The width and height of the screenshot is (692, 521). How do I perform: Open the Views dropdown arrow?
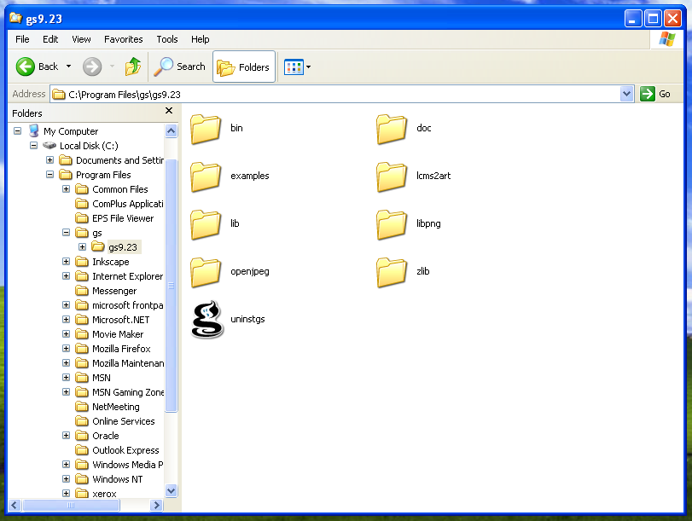coord(309,67)
